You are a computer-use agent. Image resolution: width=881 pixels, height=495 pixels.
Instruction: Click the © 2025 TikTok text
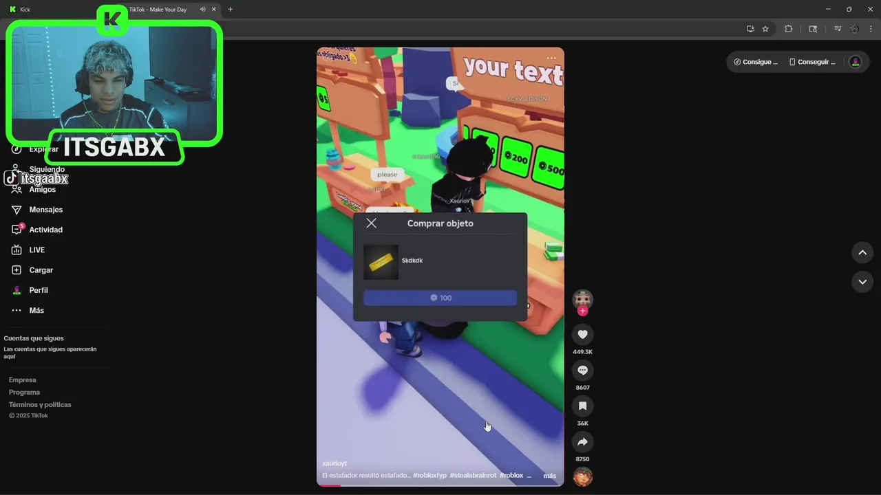click(x=28, y=416)
